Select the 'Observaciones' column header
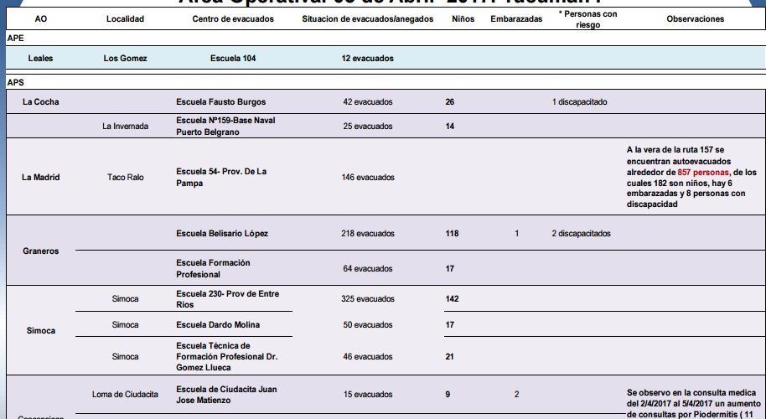Screen dimensions: 766x419 [695, 19]
